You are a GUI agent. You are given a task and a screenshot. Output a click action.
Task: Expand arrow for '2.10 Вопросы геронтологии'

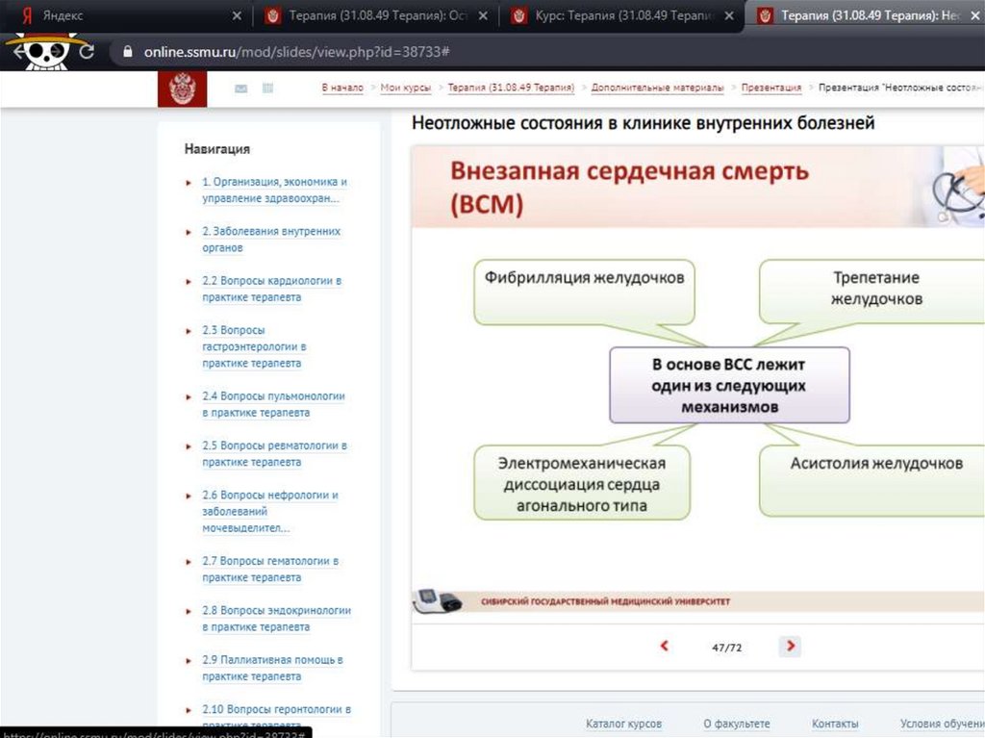pos(189,710)
